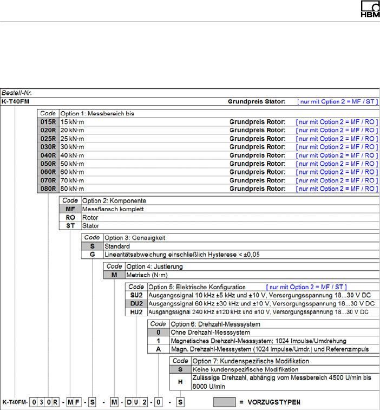Select 'Option 6: Drehzahl-Messsystem' header
380x410 pixels.
215,324
